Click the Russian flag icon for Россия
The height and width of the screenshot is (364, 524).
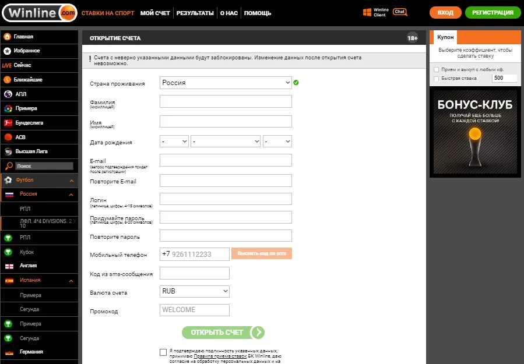point(9,195)
